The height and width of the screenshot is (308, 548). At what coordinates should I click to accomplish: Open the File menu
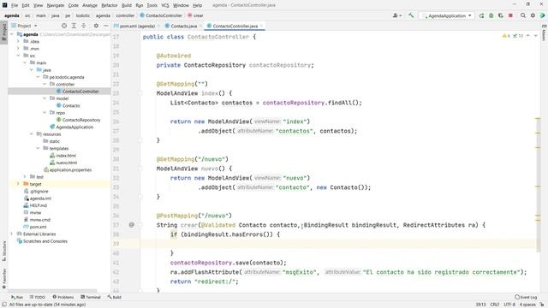coord(15,5)
